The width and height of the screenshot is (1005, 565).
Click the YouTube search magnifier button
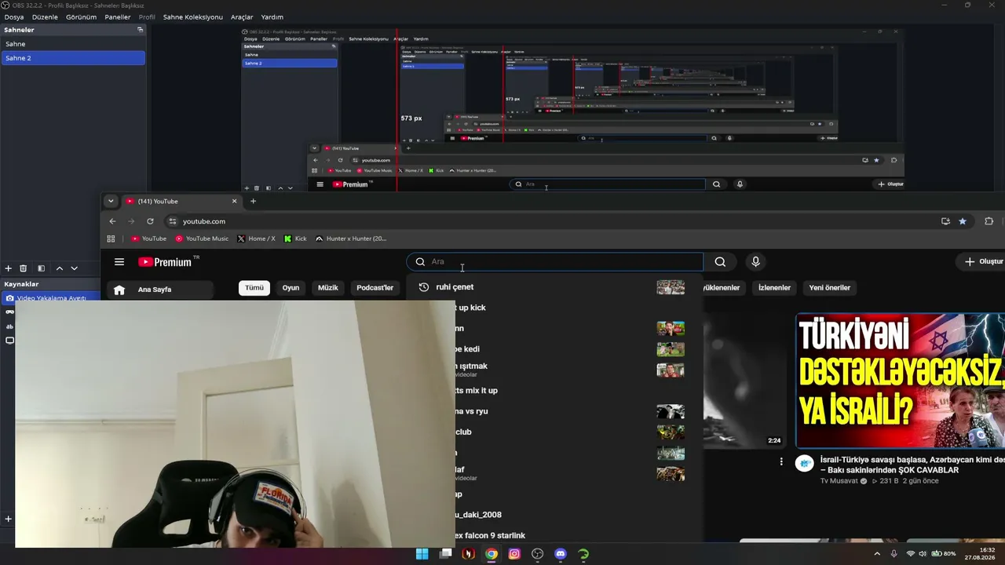coord(720,262)
